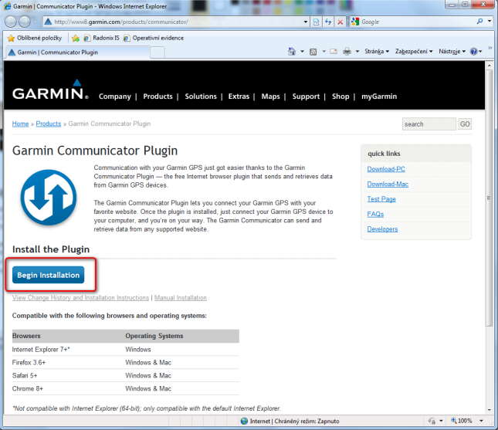Viewport: 498px width, 430px height.
Task: Open the Stránka menu
Action: coord(377,52)
